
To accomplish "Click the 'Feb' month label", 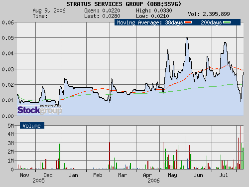I will pyautogui.click(x=98, y=175).
